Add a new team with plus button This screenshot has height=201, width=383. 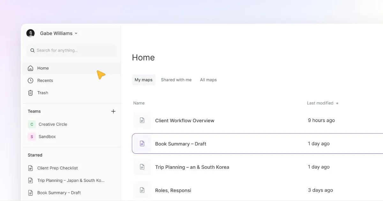[x=113, y=111]
